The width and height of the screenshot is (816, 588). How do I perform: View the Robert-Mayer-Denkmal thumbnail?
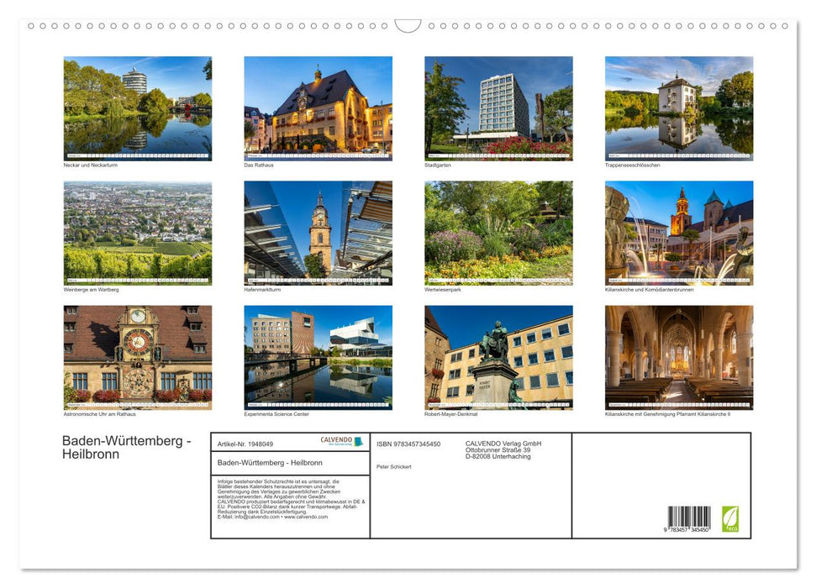(x=498, y=357)
